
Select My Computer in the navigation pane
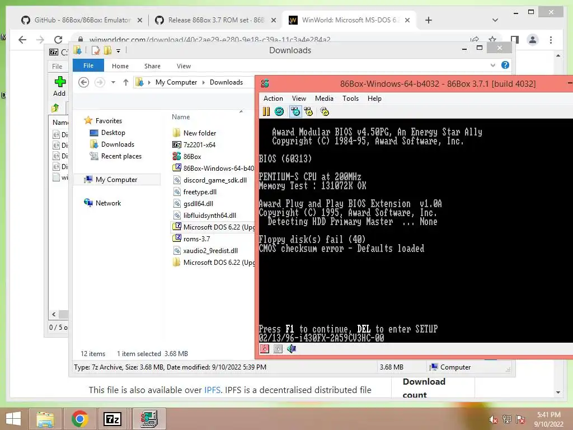click(116, 180)
